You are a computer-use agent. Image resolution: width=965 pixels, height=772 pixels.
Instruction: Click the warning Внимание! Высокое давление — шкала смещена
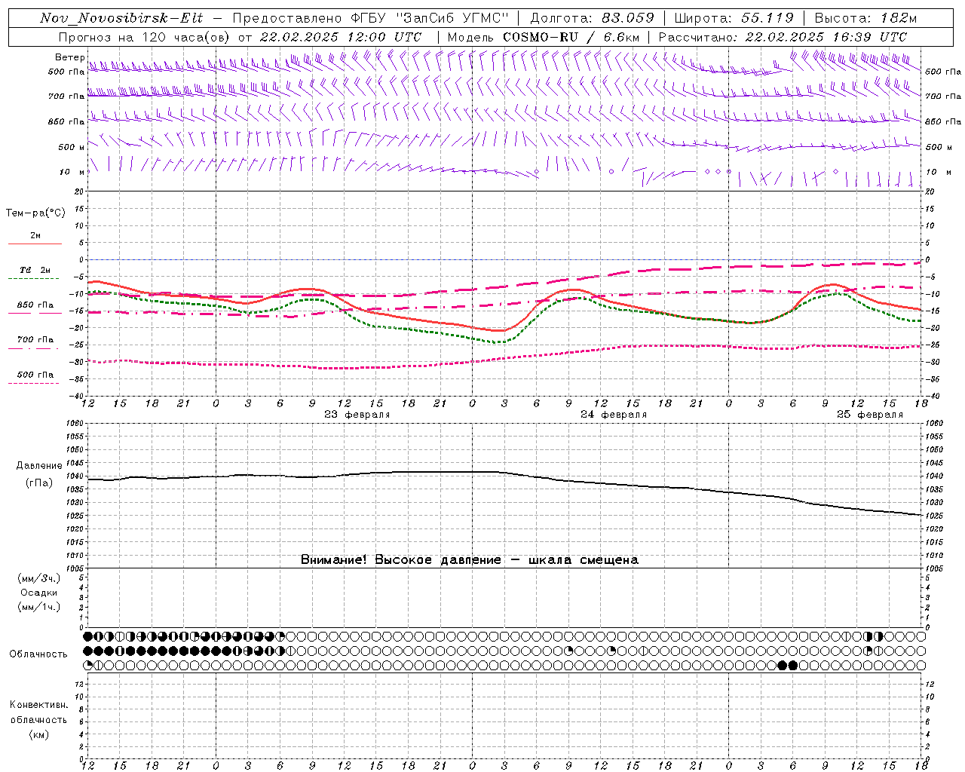click(470, 559)
